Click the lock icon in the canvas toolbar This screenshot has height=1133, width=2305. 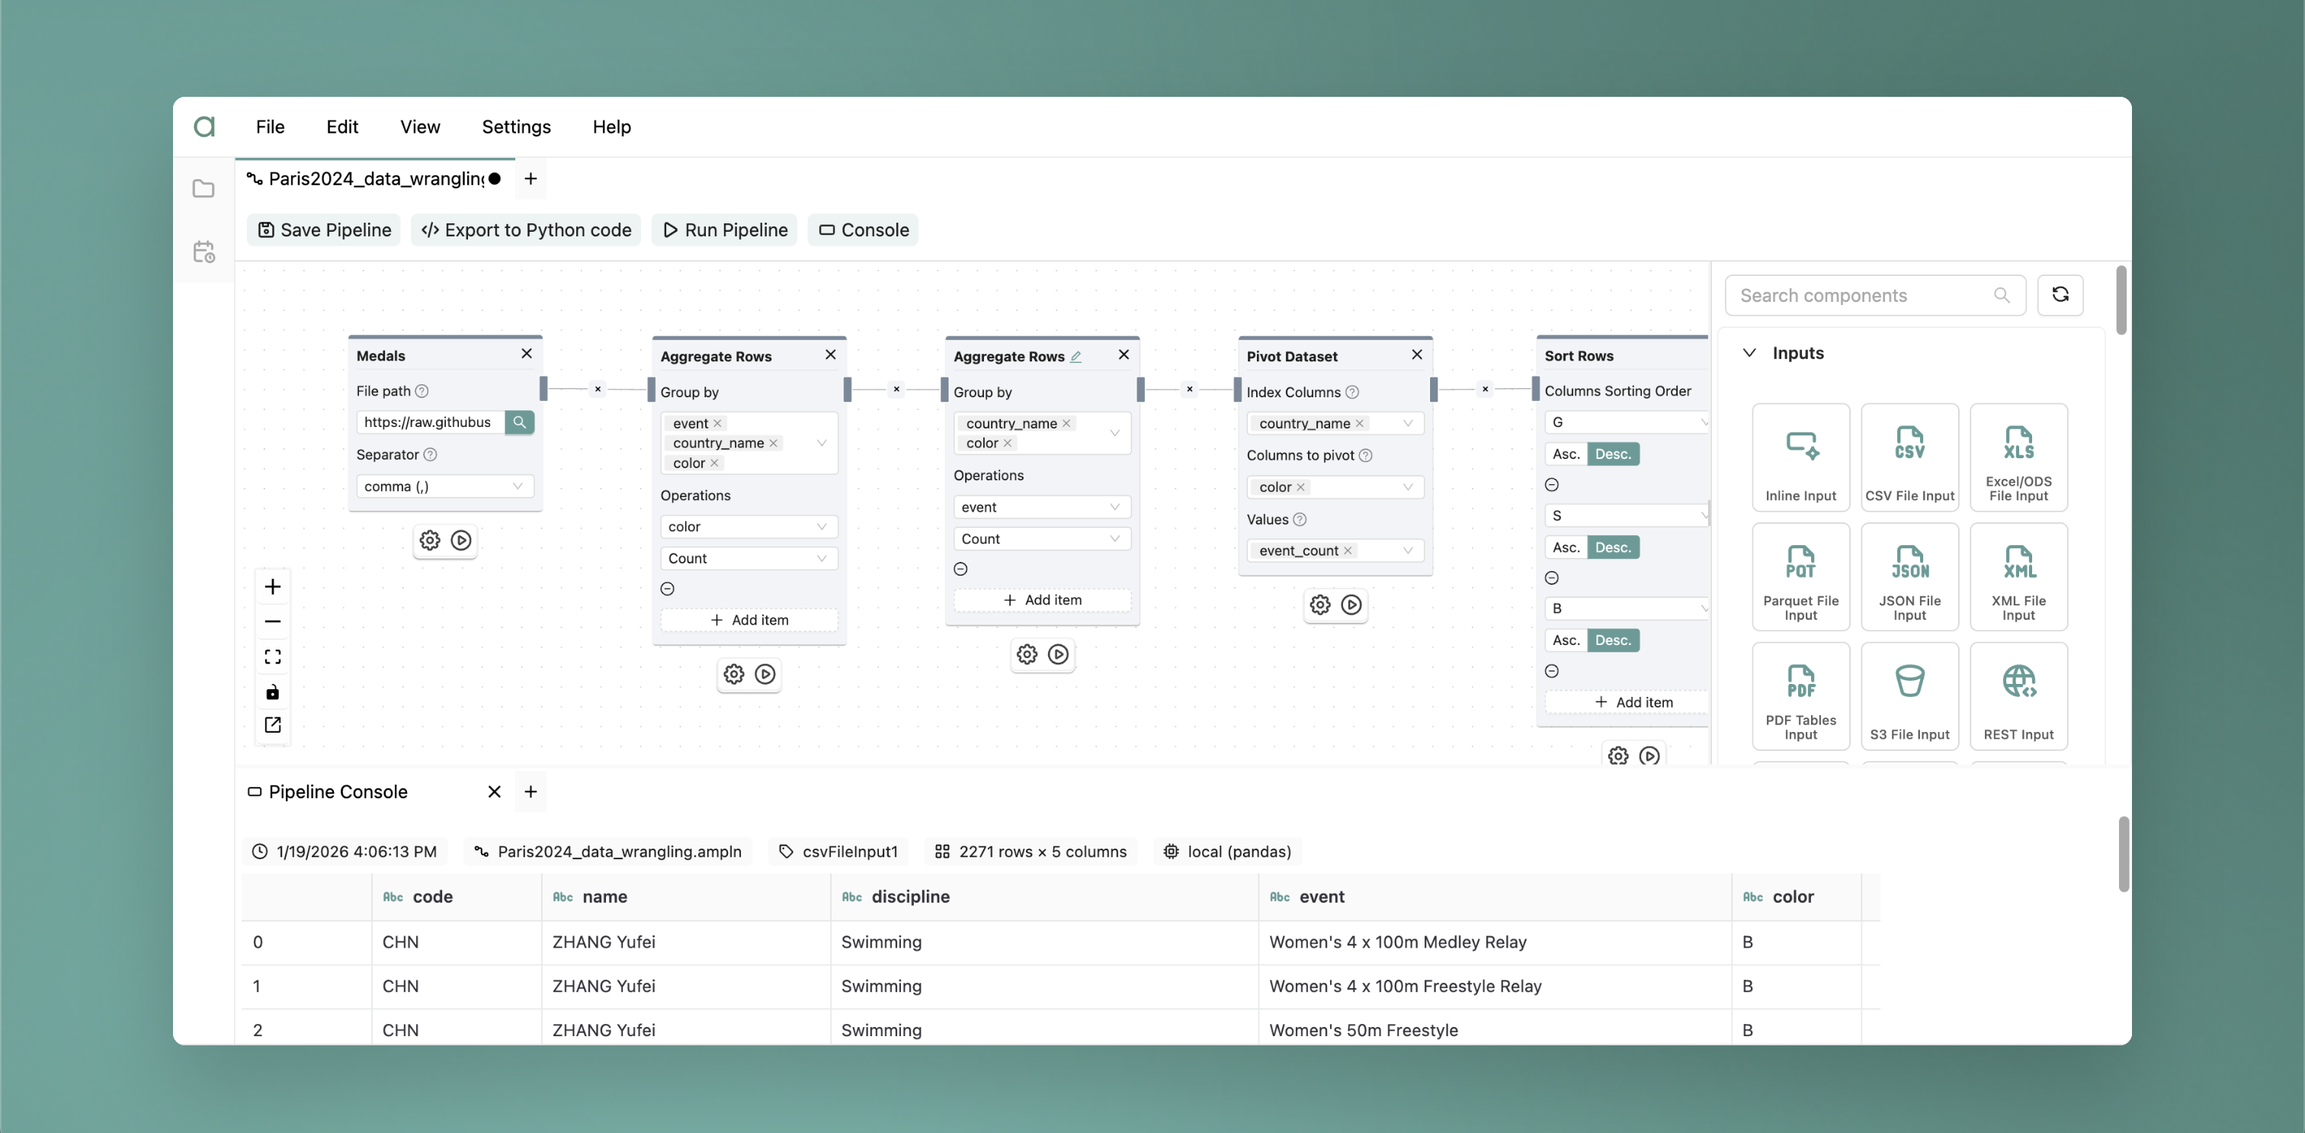(272, 691)
